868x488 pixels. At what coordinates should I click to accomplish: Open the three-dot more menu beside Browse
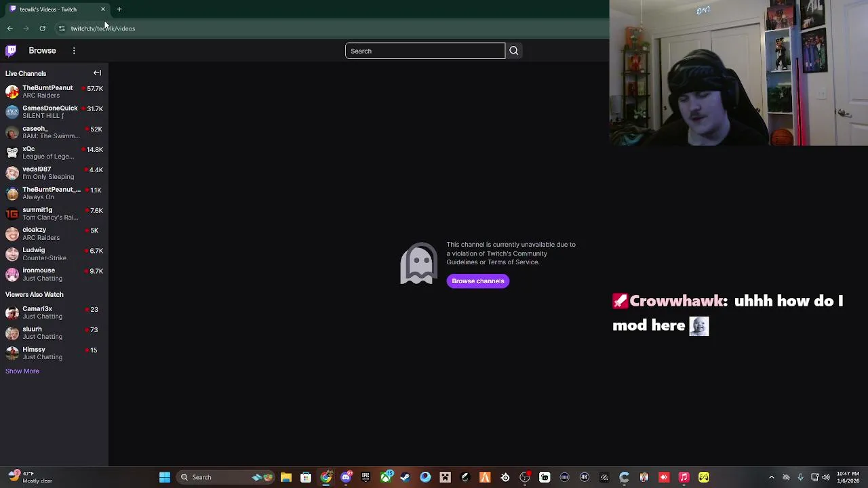coord(74,51)
